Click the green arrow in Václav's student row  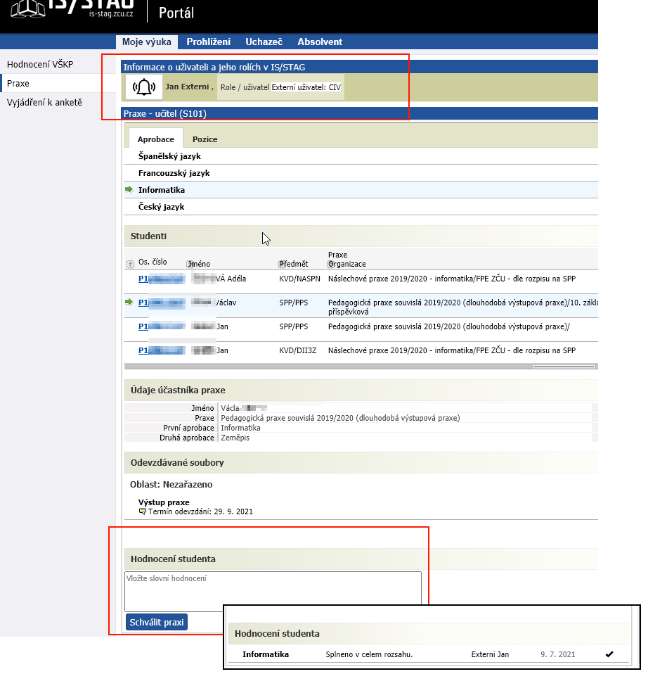[x=129, y=302]
